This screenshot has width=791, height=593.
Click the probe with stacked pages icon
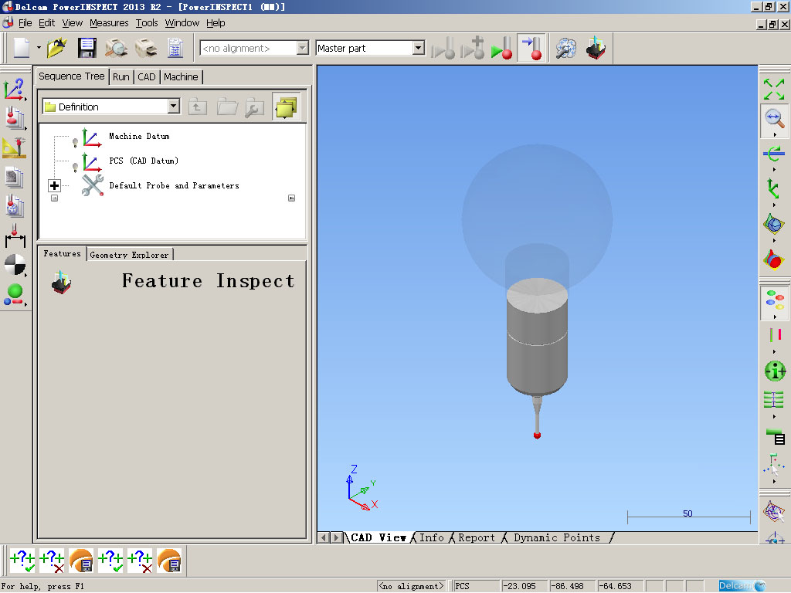point(14,118)
